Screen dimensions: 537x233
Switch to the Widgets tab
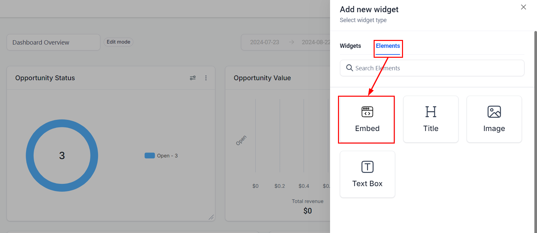click(x=350, y=46)
